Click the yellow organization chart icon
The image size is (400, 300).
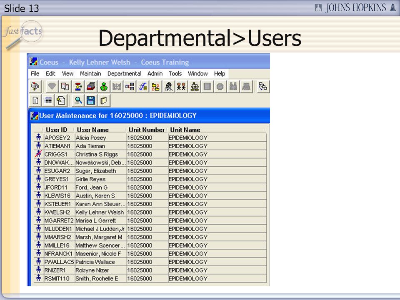point(195,87)
